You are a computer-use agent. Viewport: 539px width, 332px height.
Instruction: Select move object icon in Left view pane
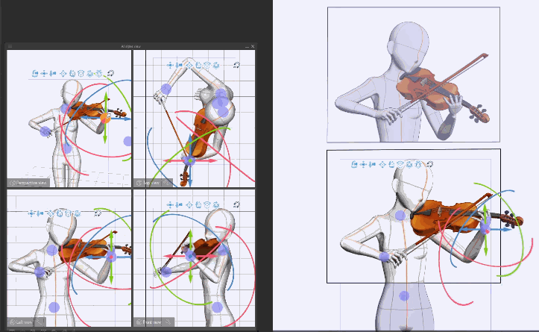tap(51, 213)
